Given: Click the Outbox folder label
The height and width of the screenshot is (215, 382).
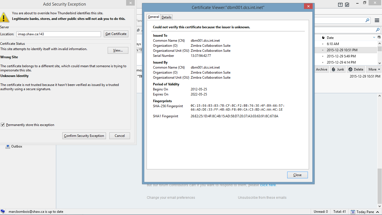Looking at the screenshot, I should (17, 146).
